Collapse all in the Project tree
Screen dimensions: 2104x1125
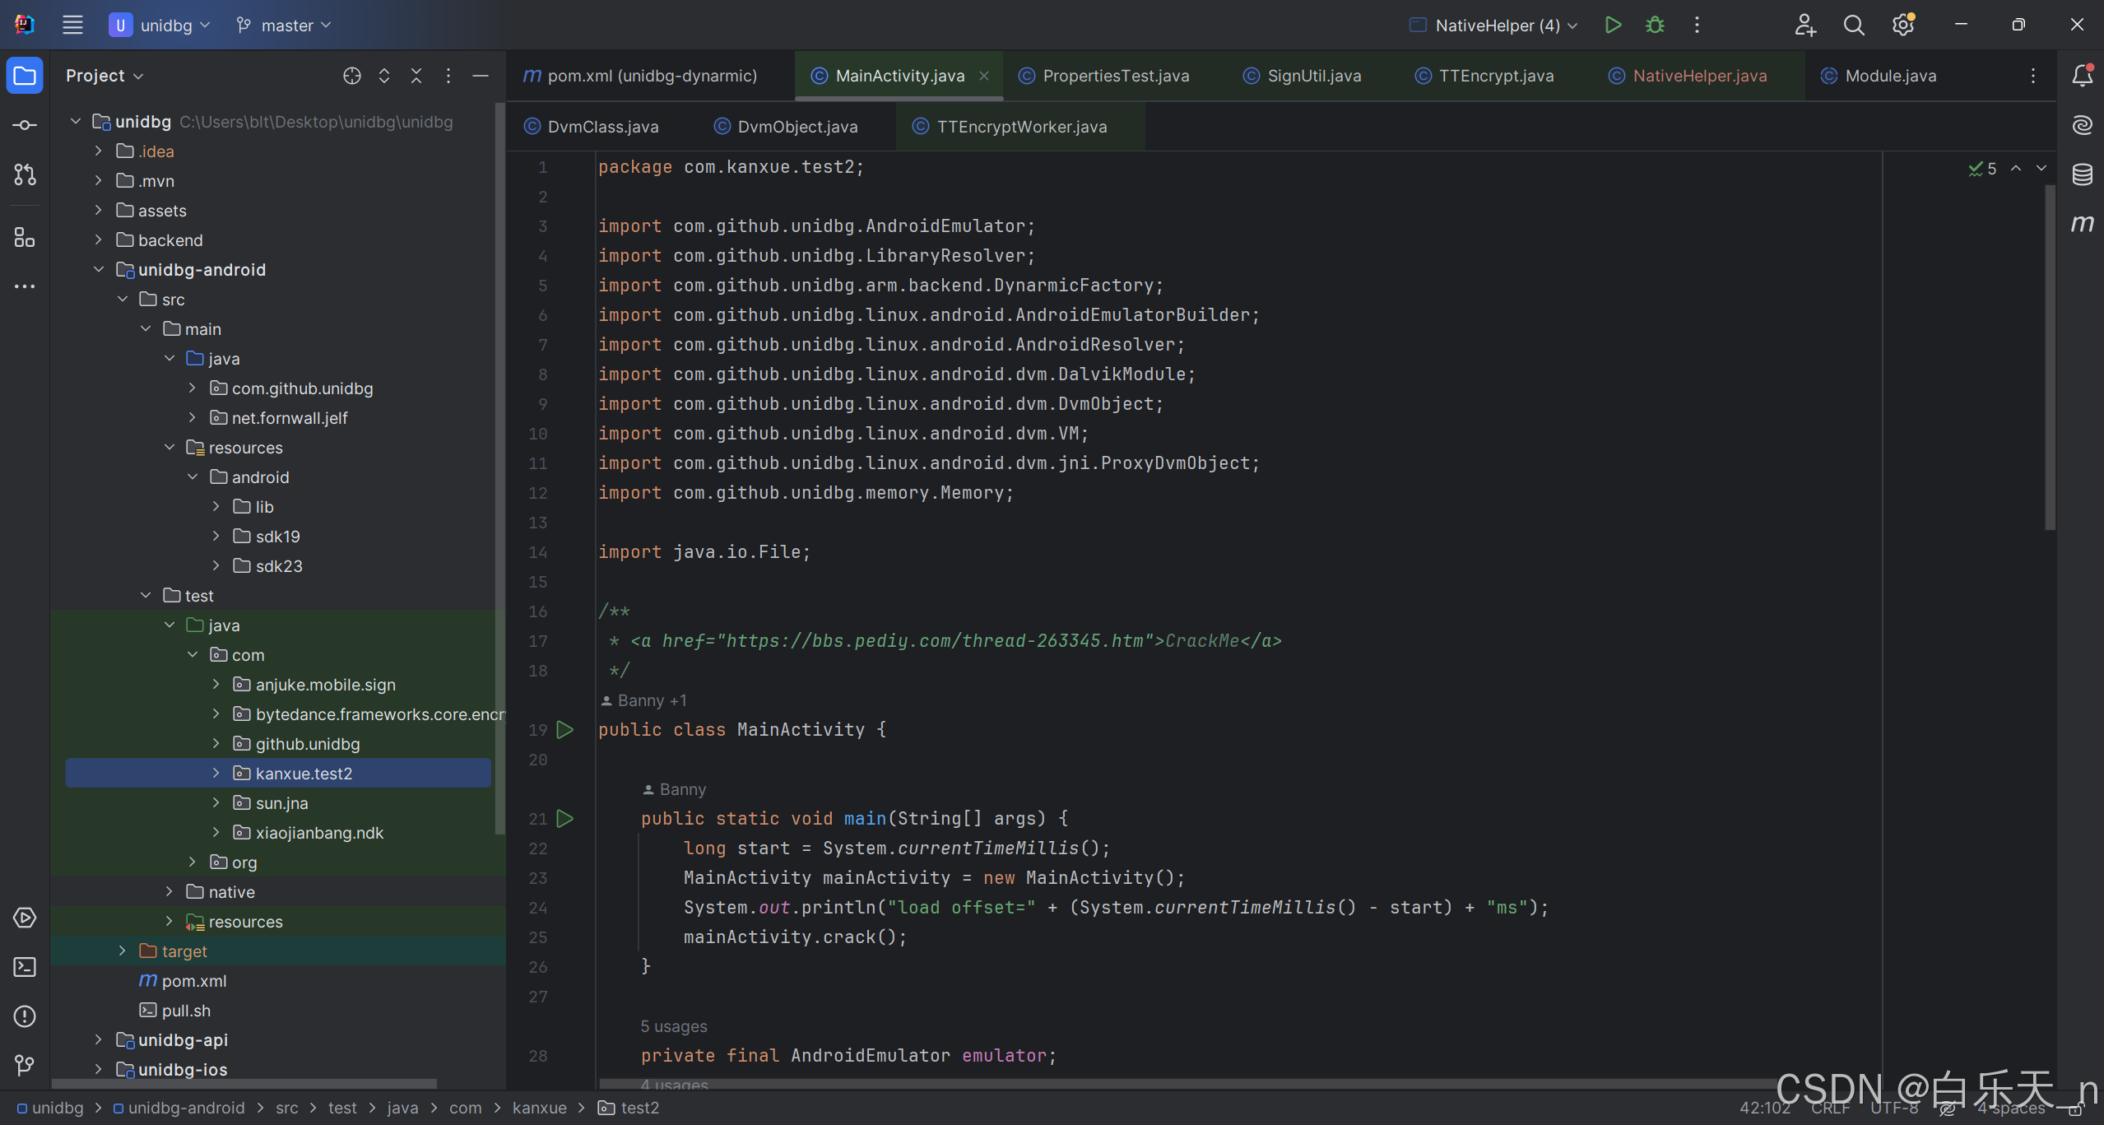(x=416, y=76)
